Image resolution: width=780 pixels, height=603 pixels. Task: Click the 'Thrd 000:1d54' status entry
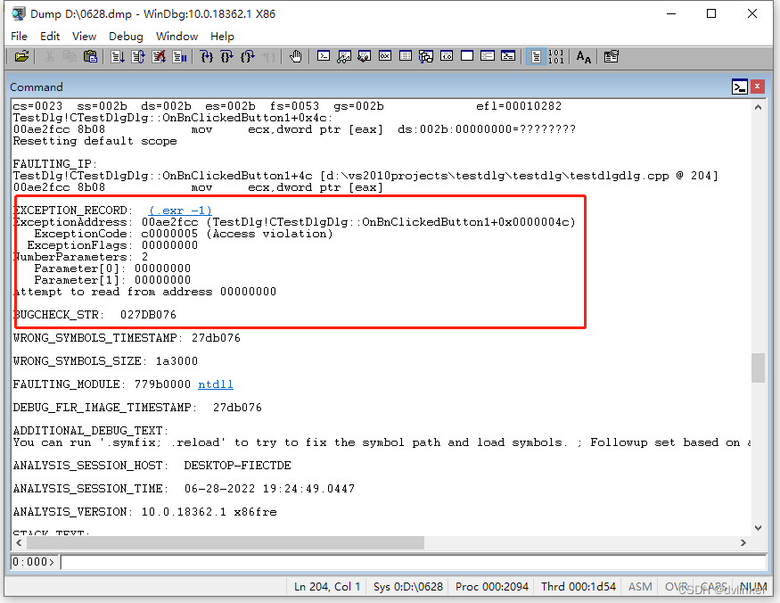click(578, 587)
